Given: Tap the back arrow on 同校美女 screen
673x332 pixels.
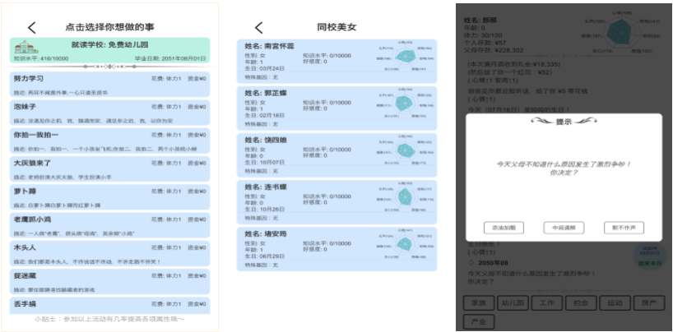Looking at the screenshot, I should [259, 27].
